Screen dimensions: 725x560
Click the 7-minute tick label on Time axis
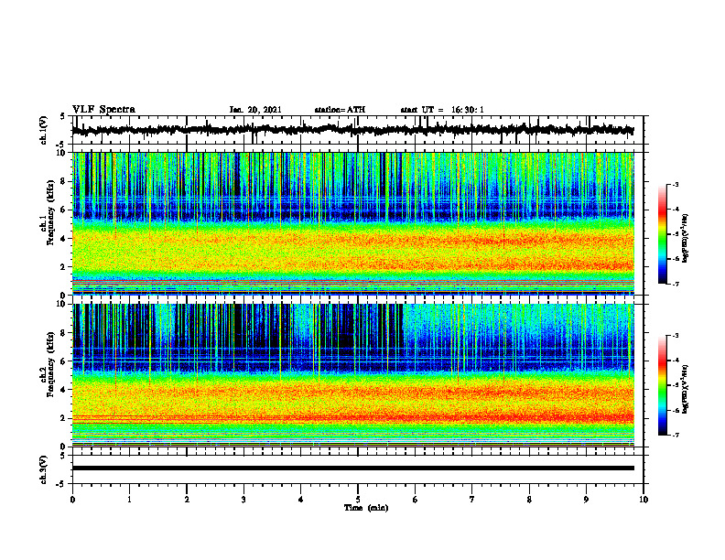click(x=472, y=500)
